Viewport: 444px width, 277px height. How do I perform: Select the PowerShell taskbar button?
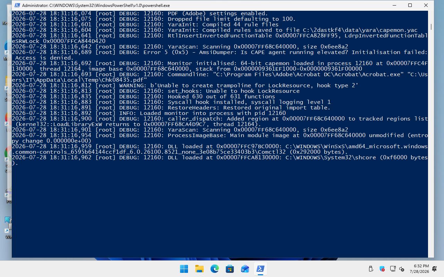(x=260, y=269)
